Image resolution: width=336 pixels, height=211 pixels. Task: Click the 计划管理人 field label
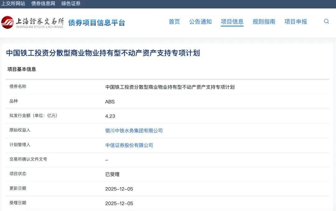coord(20,144)
